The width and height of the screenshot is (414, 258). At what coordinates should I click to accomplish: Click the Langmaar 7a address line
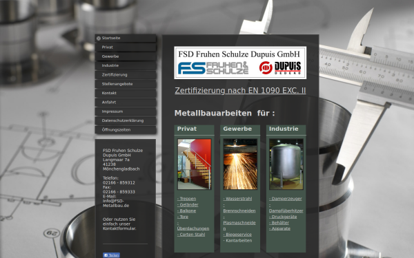(116, 160)
